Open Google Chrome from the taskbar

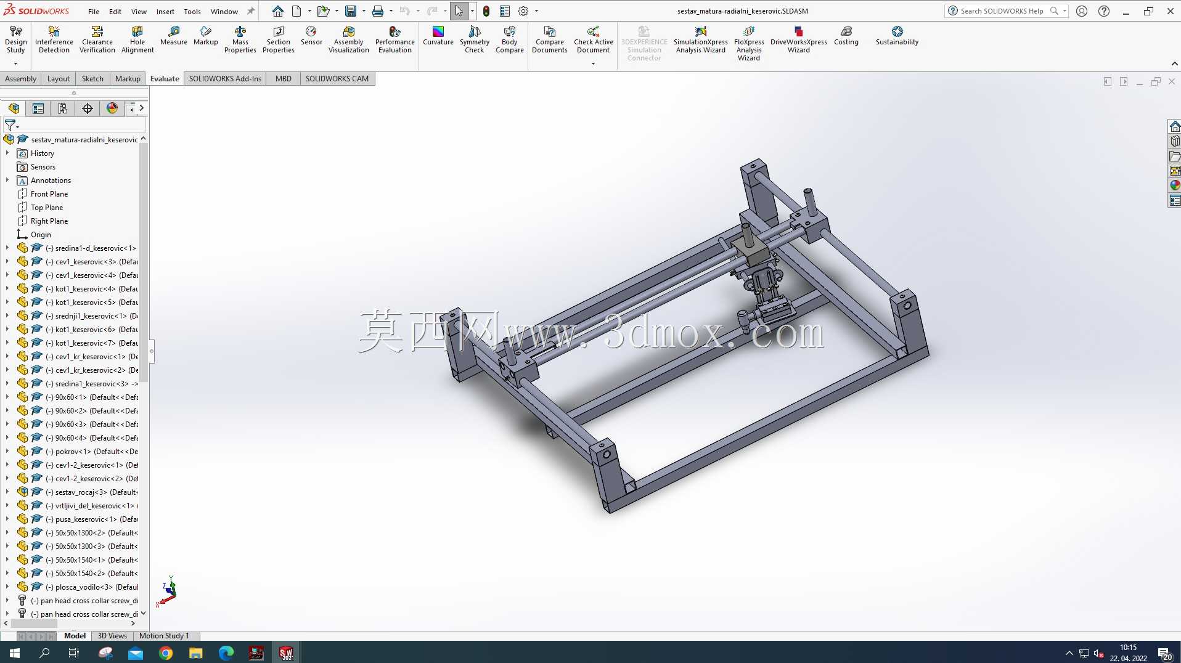(166, 653)
